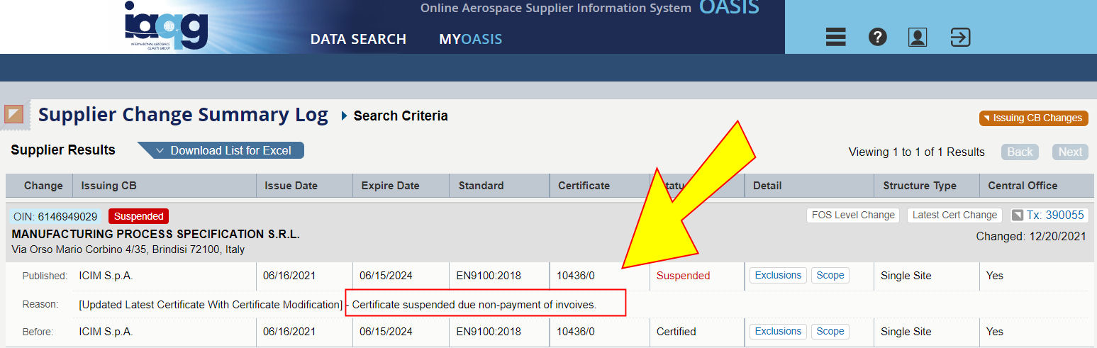The height and width of the screenshot is (348, 1097).
Task: Toggle the FOS Level Change filter
Action: 852,215
